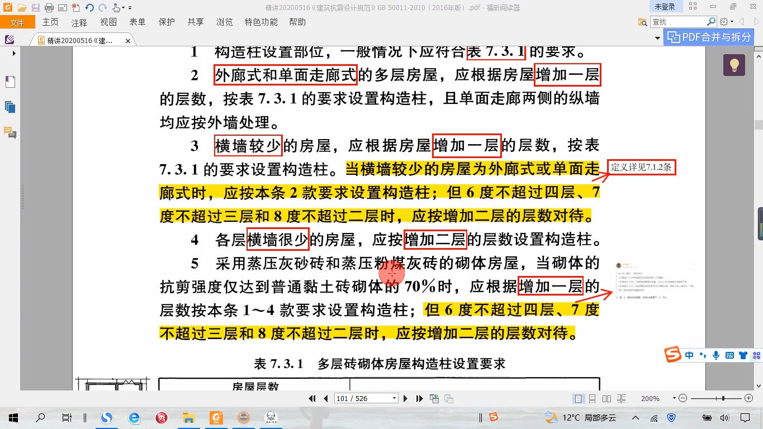
Task: Open the taskbar search magnifier
Action: coord(40,417)
